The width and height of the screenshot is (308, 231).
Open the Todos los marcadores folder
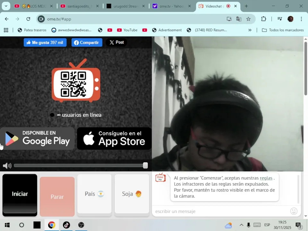[283, 30]
